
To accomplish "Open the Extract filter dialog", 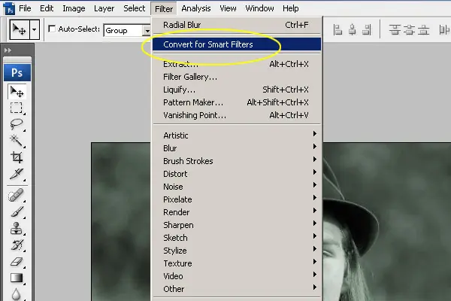I will (x=237, y=64).
